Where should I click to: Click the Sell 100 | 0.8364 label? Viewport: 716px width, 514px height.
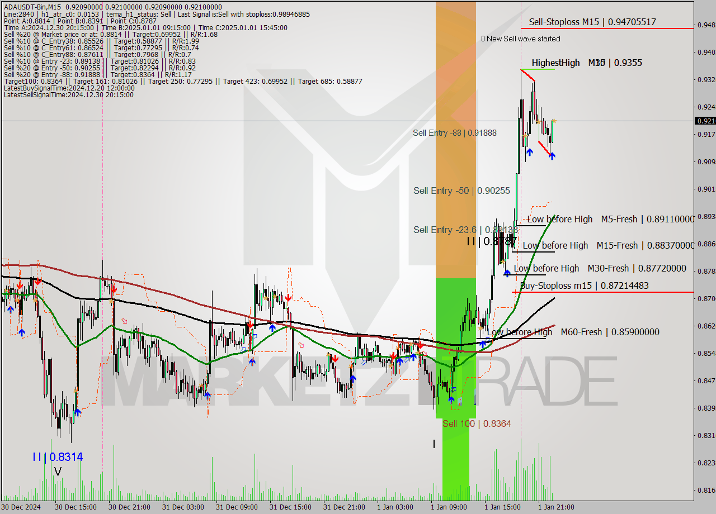click(477, 423)
